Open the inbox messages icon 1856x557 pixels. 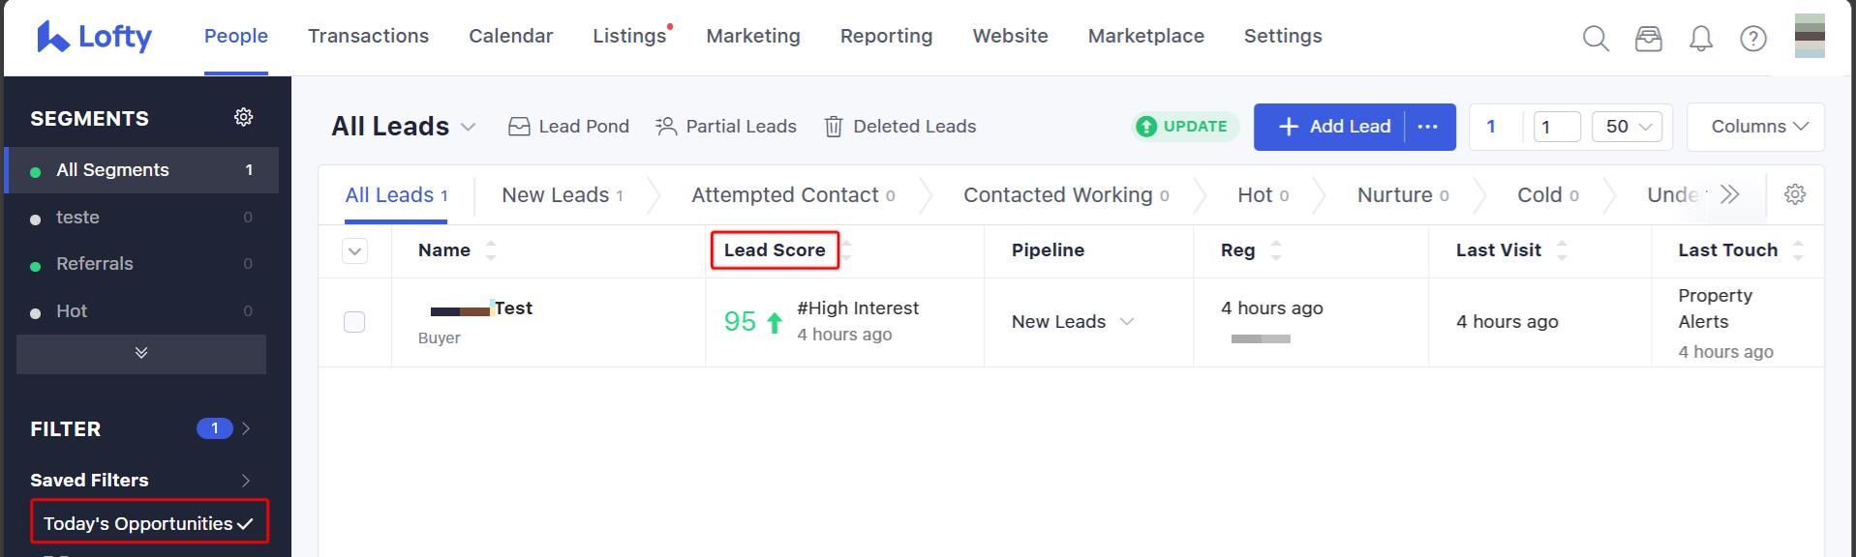tap(1648, 39)
